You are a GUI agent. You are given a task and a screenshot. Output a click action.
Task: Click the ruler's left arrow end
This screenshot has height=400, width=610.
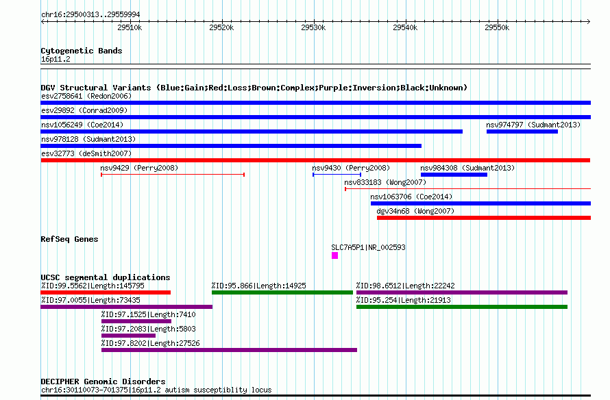point(42,22)
